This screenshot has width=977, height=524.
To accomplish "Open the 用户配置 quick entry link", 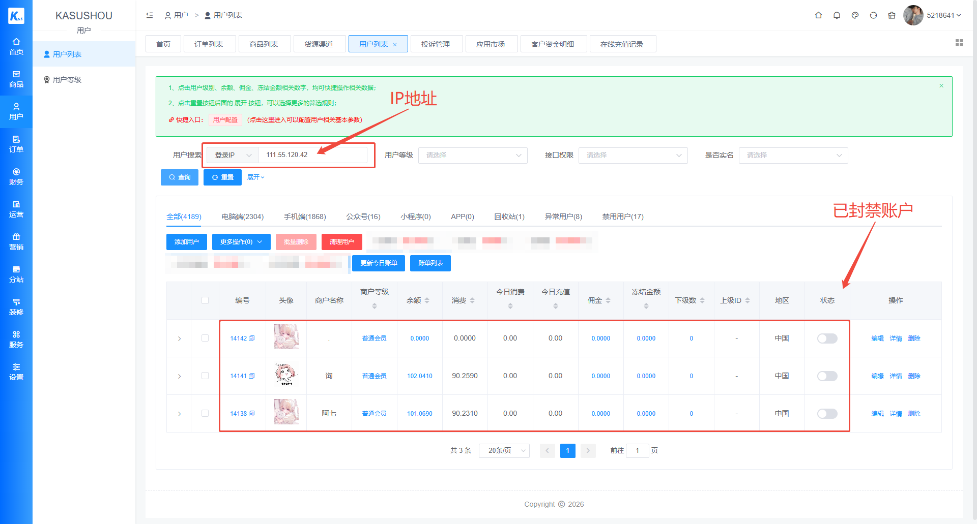I will (x=225, y=119).
